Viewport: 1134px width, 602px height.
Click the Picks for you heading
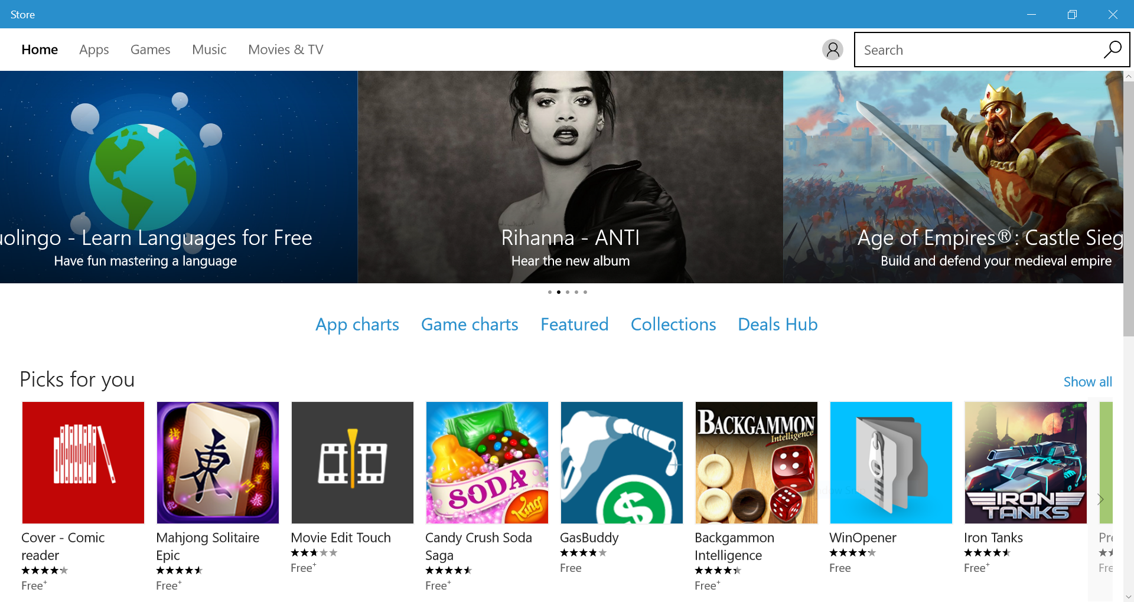[x=77, y=379]
